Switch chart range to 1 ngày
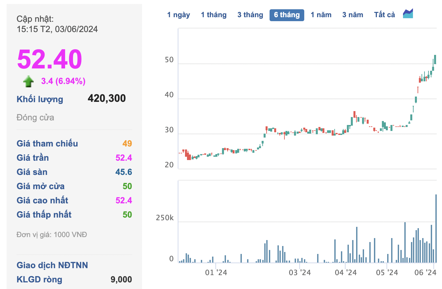 178,15
